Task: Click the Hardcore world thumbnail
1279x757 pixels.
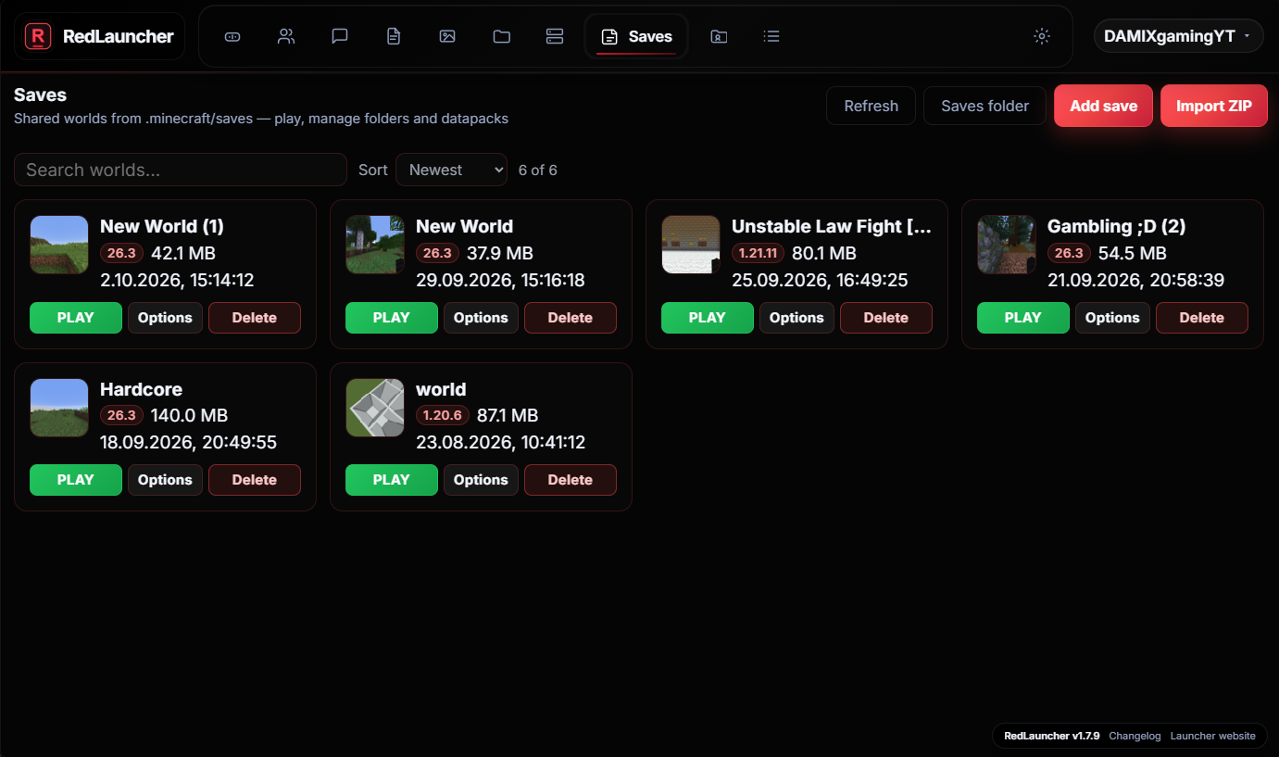Action: click(x=59, y=408)
